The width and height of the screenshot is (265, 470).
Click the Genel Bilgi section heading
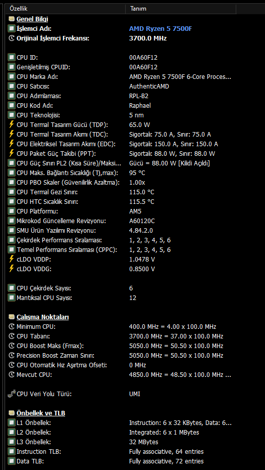click(x=32, y=19)
